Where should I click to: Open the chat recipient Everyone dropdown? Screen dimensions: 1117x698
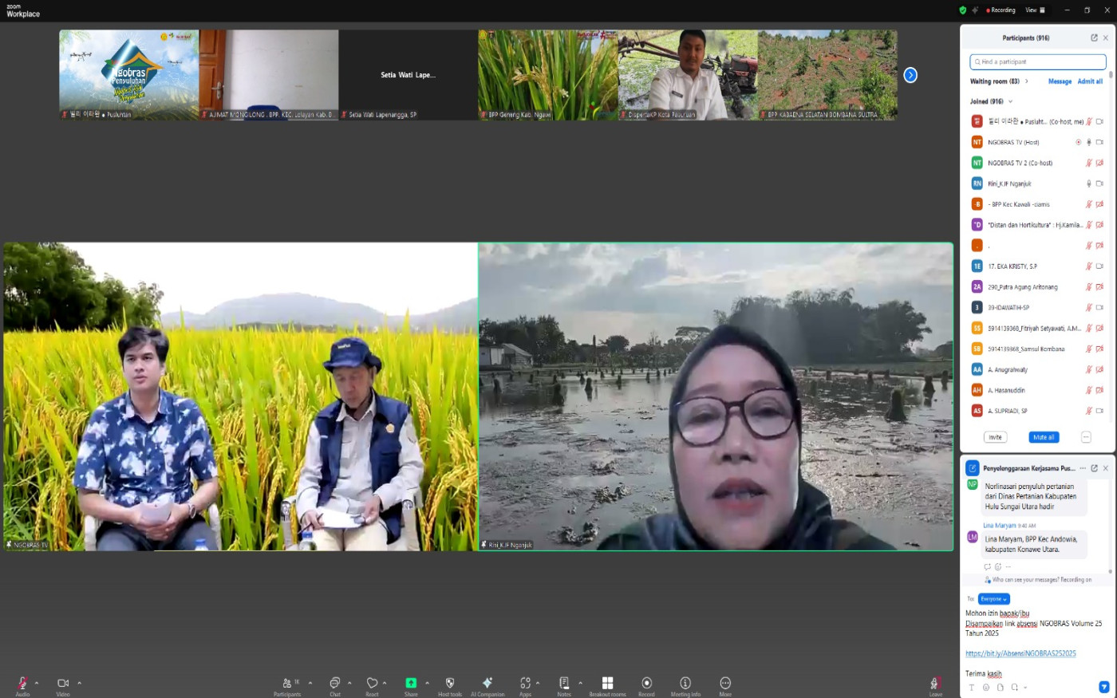tap(994, 599)
